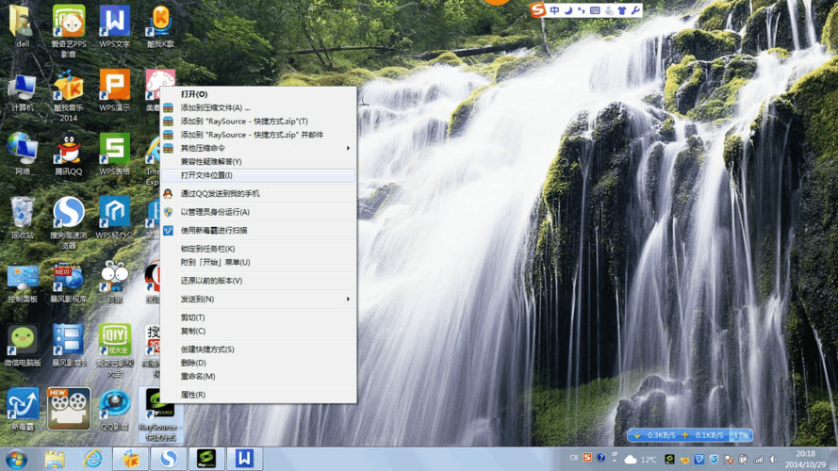Image resolution: width=838 pixels, height=471 pixels.
Task: Open 酷我音乐 2014 desktop icon
Action: [x=69, y=95]
